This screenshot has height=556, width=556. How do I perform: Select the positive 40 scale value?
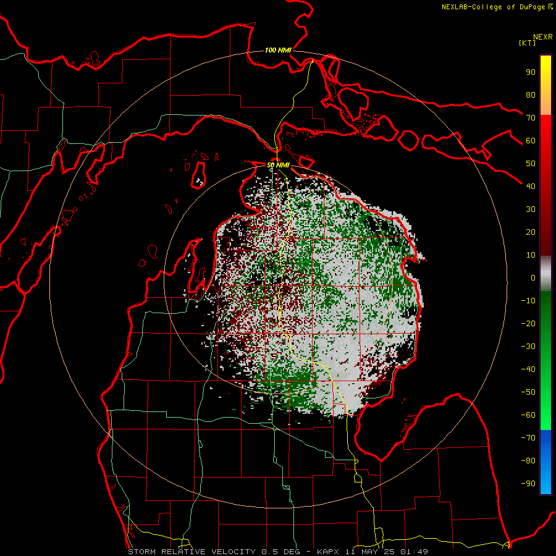tap(531, 186)
